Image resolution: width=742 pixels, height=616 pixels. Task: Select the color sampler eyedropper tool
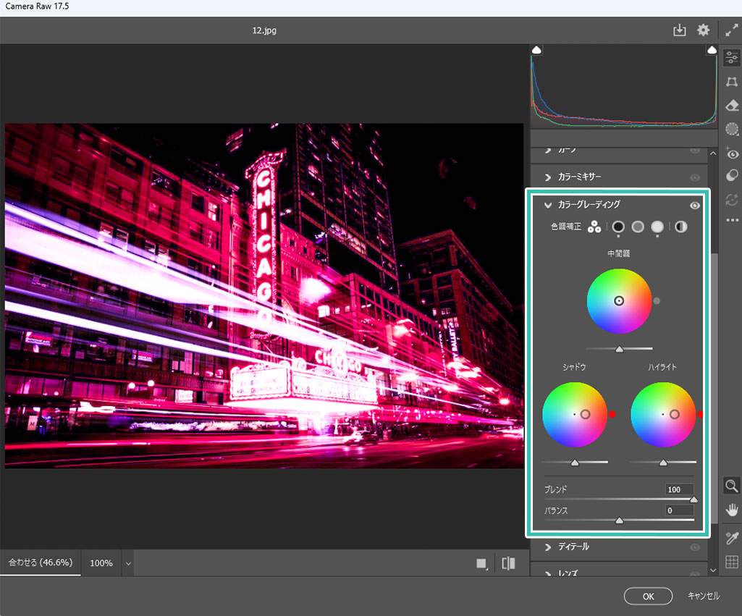(731, 537)
